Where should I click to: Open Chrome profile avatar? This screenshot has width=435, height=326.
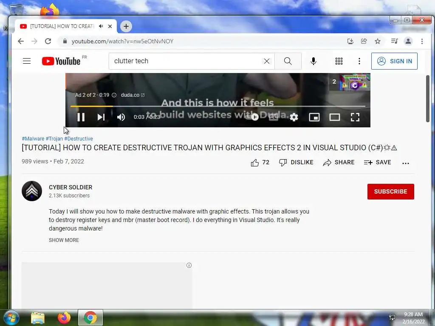[408, 41]
